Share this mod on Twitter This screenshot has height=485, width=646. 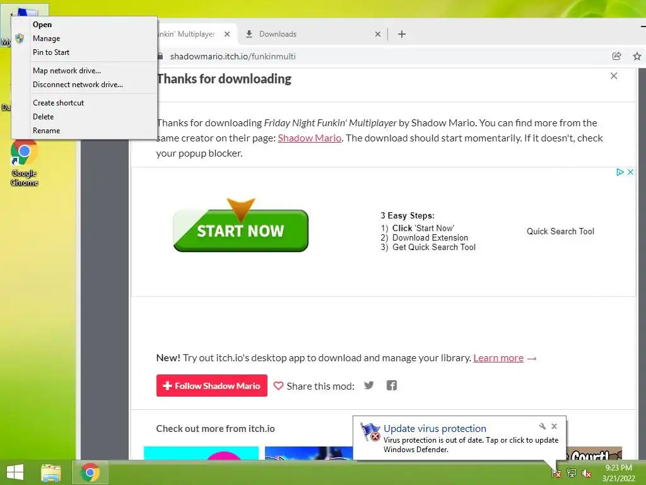click(x=369, y=385)
